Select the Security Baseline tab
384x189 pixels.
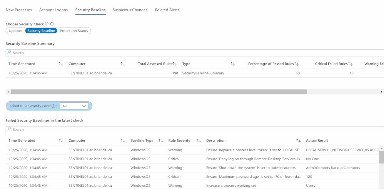point(90,10)
